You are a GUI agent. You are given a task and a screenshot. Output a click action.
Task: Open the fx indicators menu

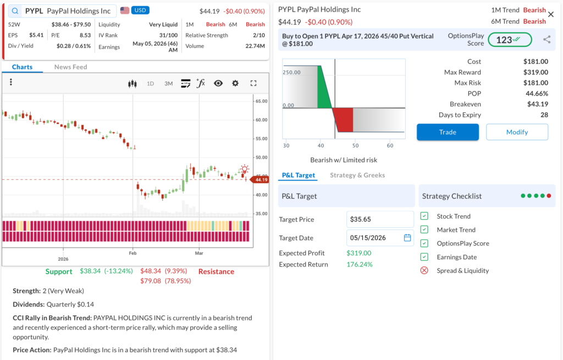[201, 84]
